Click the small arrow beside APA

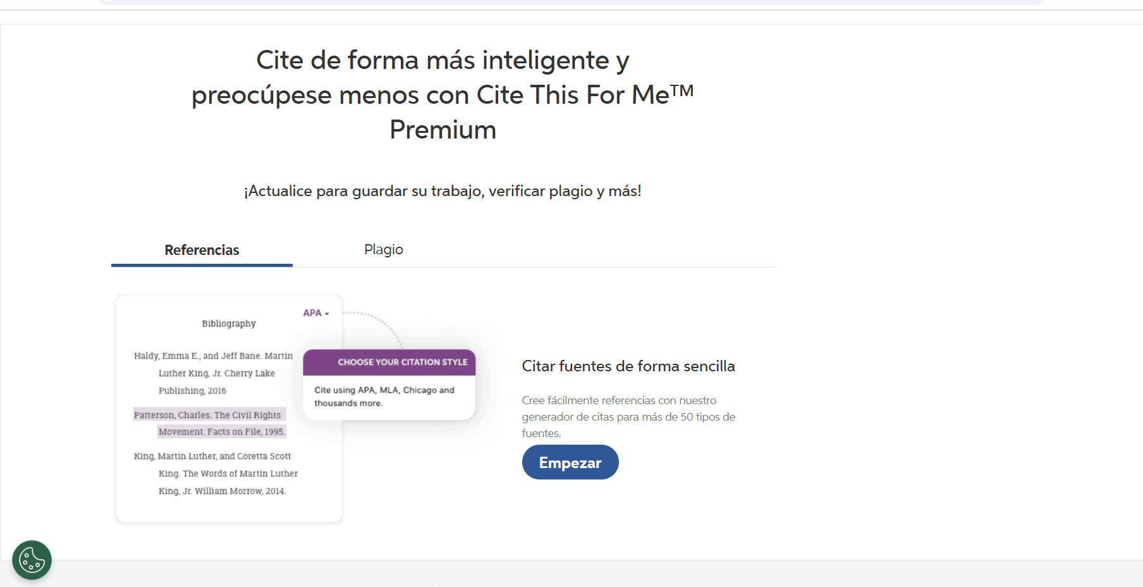[327, 314]
